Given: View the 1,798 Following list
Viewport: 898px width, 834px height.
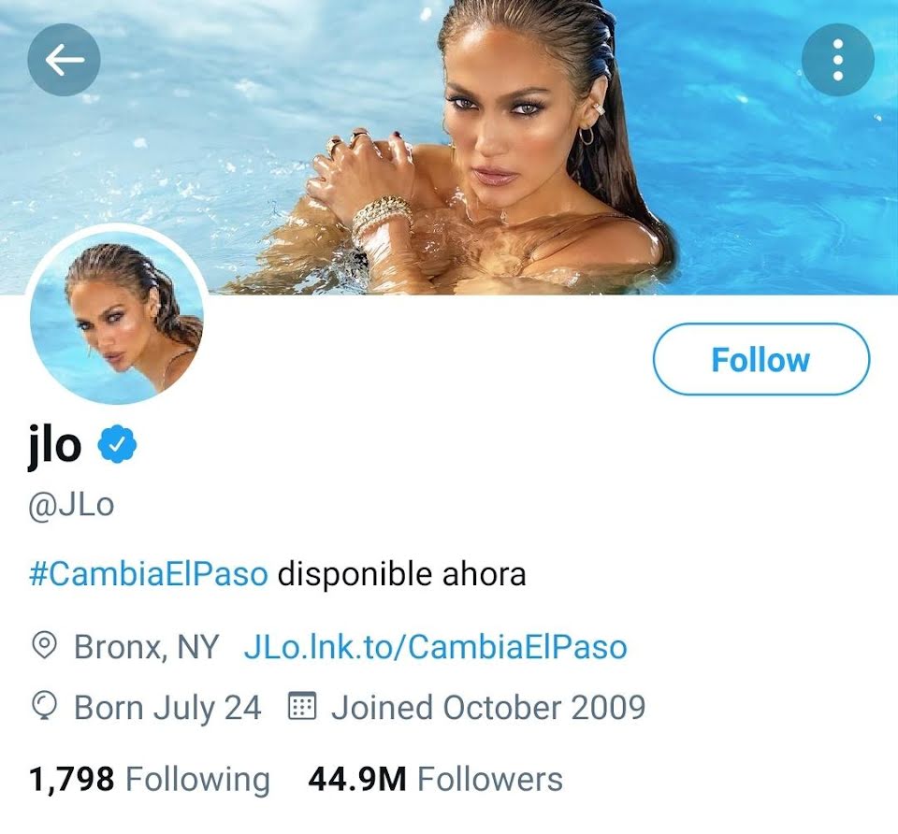Looking at the screenshot, I should (149, 779).
